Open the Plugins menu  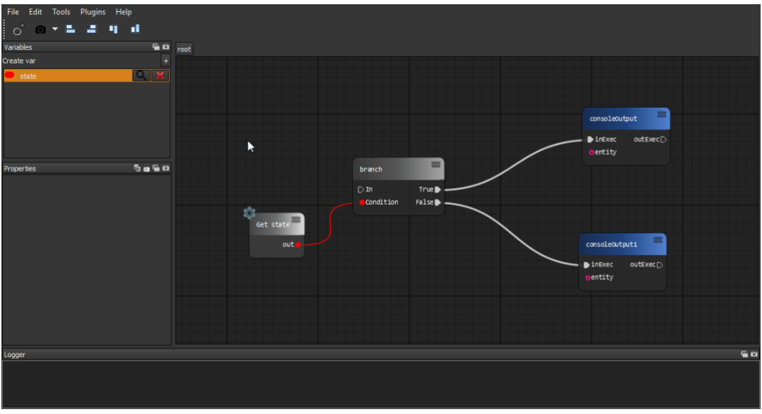[93, 12]
